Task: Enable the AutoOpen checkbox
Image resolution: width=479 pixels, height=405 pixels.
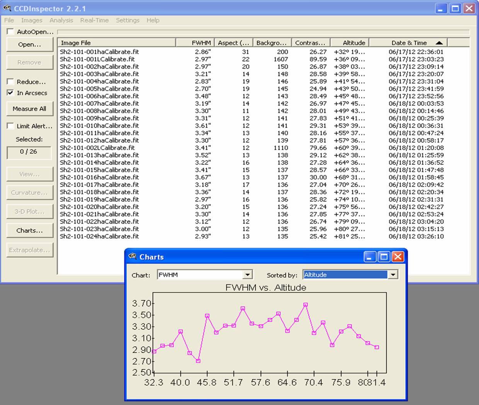Action: coord(10,32)
